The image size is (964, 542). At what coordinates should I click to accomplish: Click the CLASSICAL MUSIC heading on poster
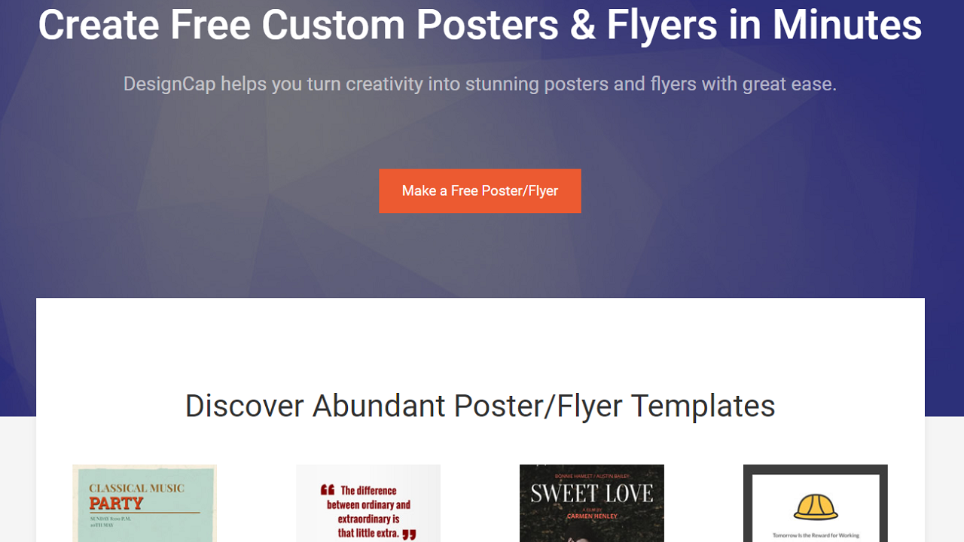pyautogui.click(x=136, y=489)
